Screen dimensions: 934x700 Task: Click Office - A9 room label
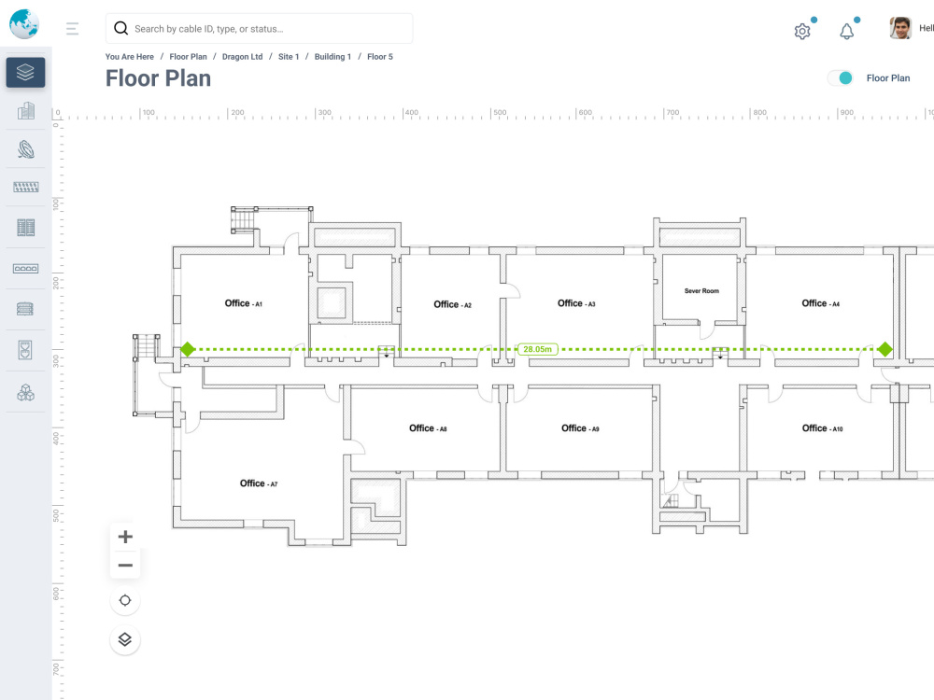[x=580, y=428]
